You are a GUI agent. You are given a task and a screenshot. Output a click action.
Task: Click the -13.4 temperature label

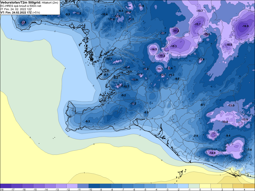tap(23, 22)
